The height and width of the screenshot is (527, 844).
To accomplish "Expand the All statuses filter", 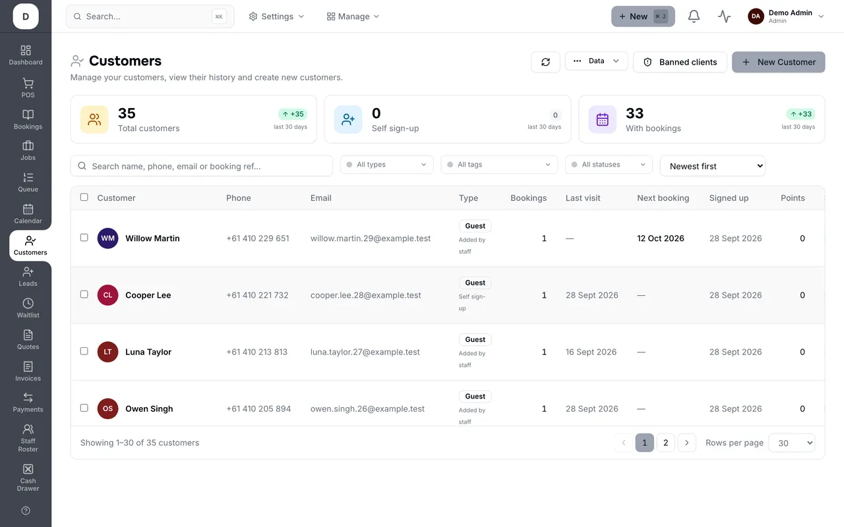I will click(609, 165).
